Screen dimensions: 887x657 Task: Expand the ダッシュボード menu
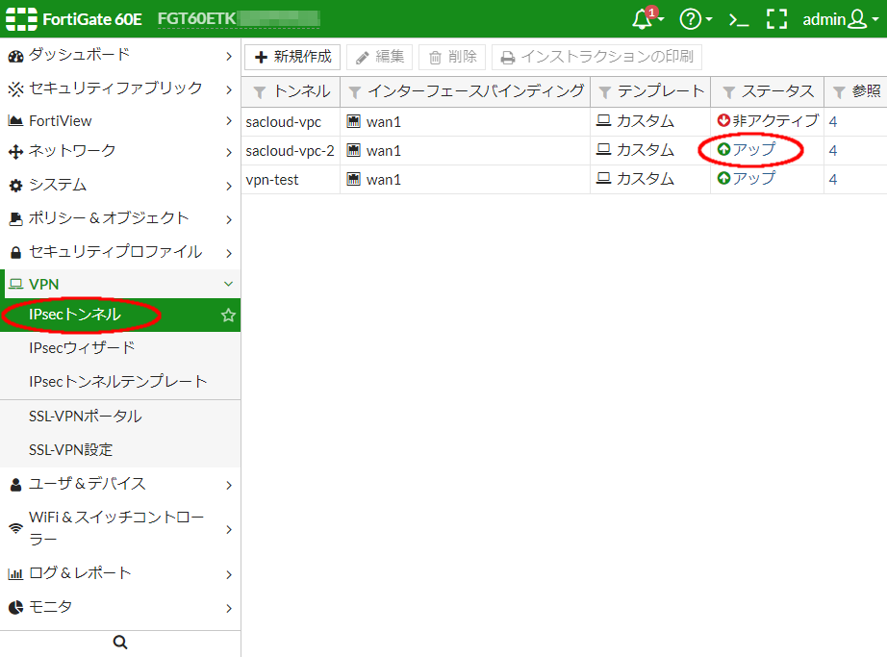120,55
